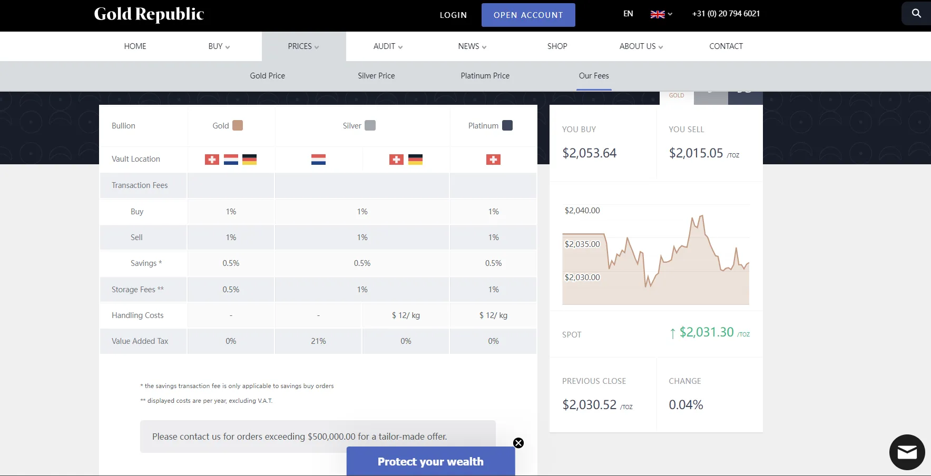Viewport: 931px width, 476px height.
Task: Click the CHANGE value 0.04%
Action: pyautogui.click(x=686, y=405)
